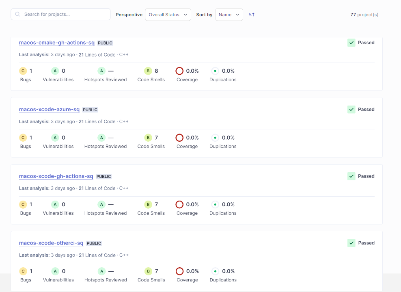Click Hotspots Reviewed A rating for macos-xcode-azure-sq
This screenshot has height=292, width=401.
tap(101, 138)
